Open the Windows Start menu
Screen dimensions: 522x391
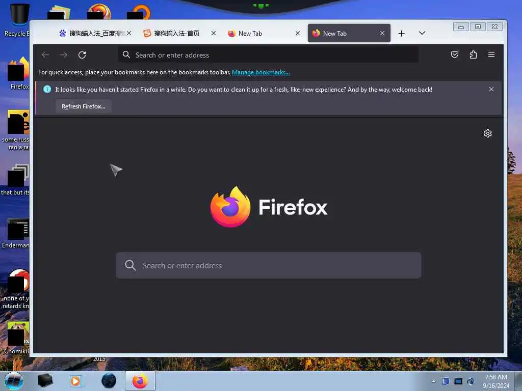click(14, 381)
